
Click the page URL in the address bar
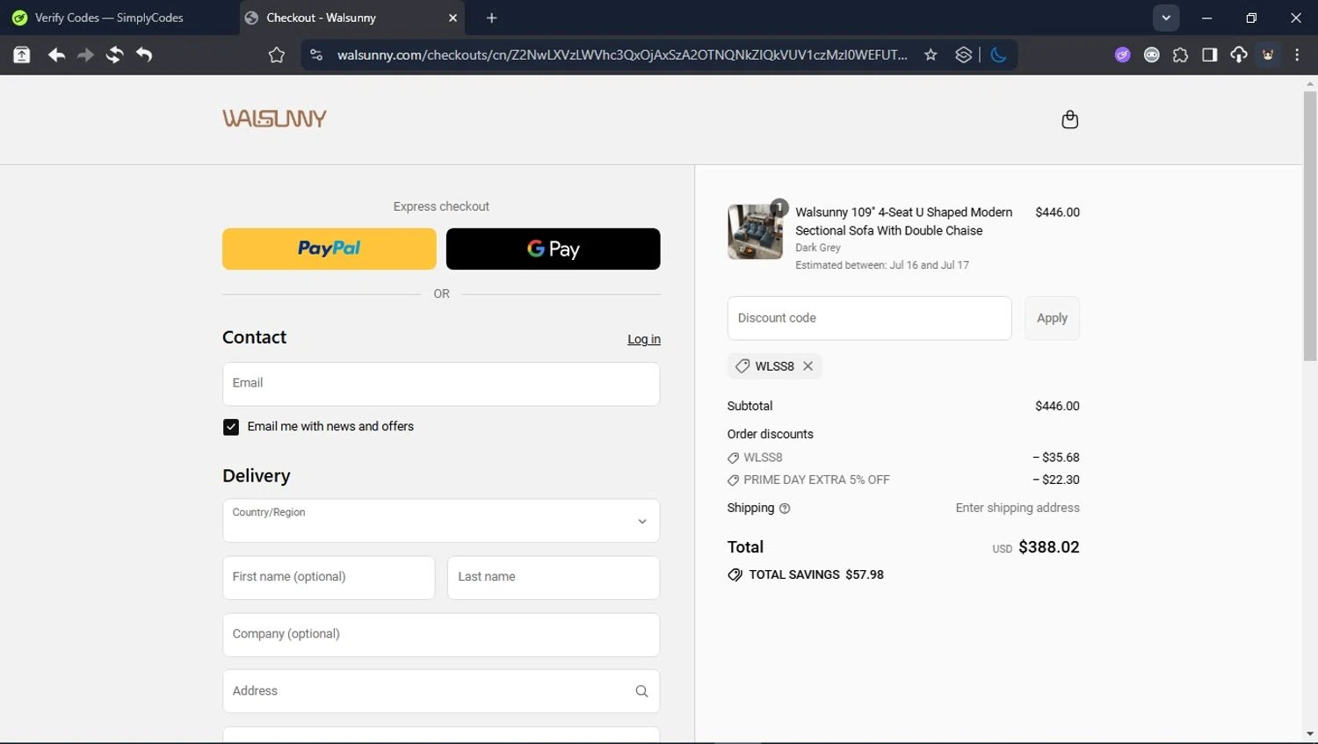coord(622,54)
